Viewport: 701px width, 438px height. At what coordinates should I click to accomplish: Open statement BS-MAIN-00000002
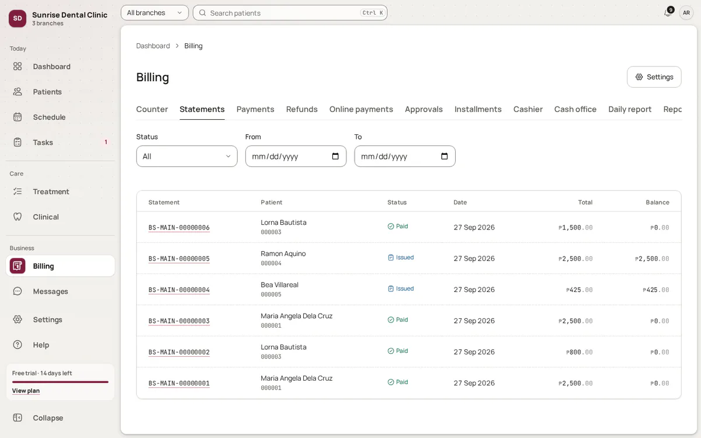coord(179,352)
